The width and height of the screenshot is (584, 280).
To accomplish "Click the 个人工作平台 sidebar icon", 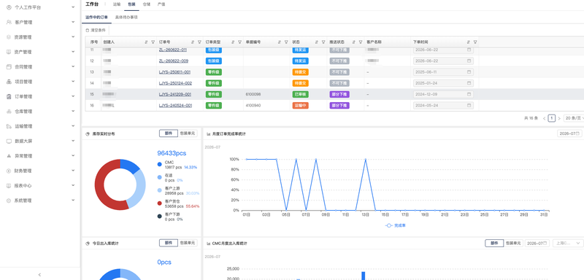I will tap(9, 7).
